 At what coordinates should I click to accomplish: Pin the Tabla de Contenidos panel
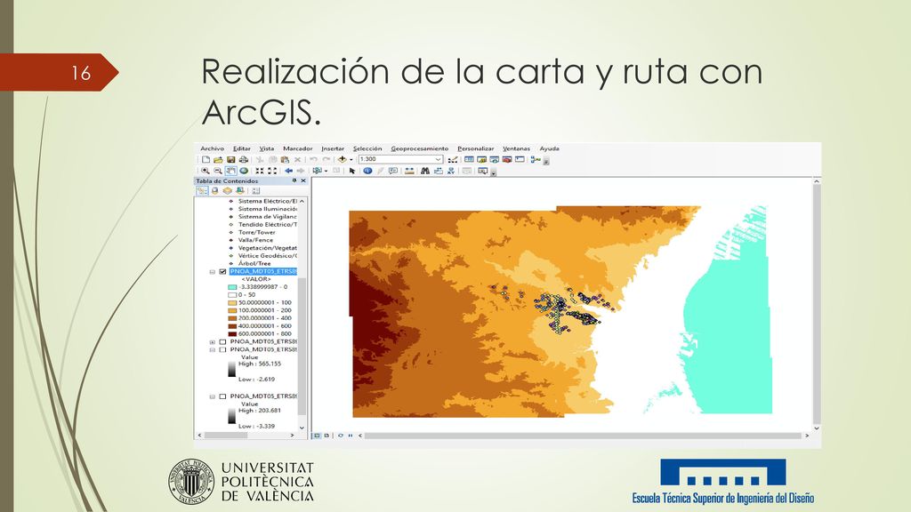point(294,180)
